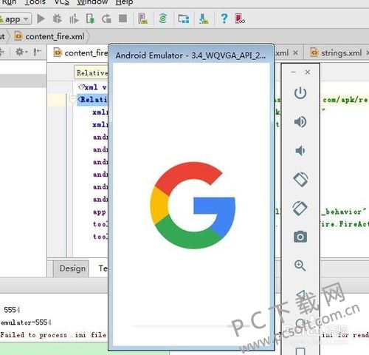The height and width of the screenshot is (355, 369).
Task: Take an emulator screenshot with the camera icon
Action: click(300, 237)
